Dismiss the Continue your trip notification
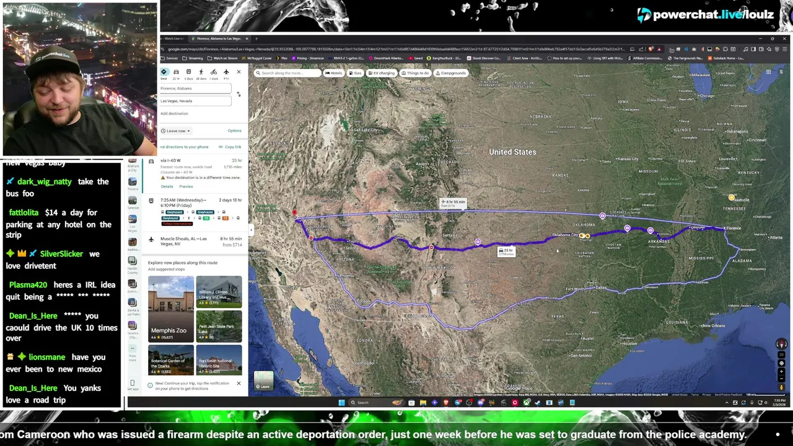Screen dimensions: 793x446 pyautogui.click(x=239, y=383)
